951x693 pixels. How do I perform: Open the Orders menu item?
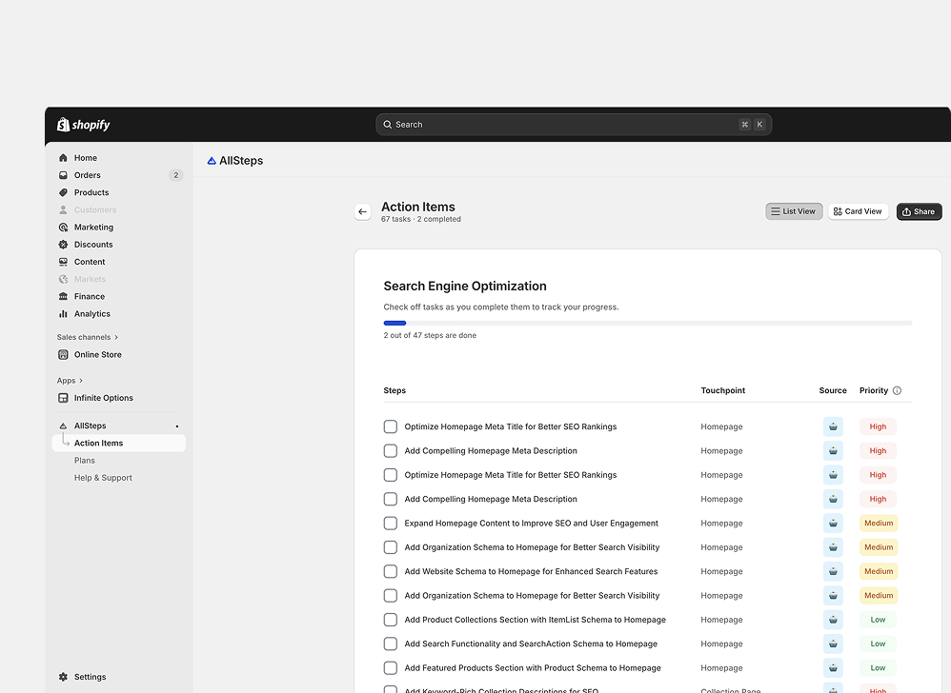click(88, 175)
